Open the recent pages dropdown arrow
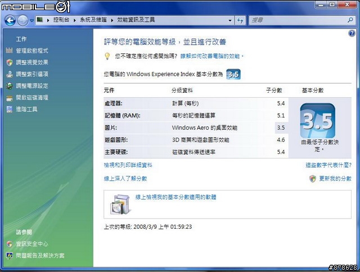Image resolution: width=360 pixels, height=272 pixels. (x=31, y=20)
